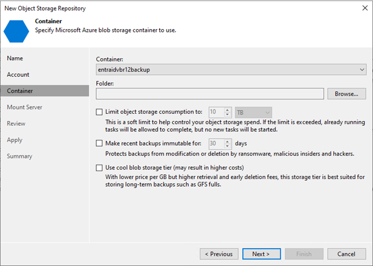373x266 pixels.
Task: Click the Browse button for folder
Action: point(347,94)
